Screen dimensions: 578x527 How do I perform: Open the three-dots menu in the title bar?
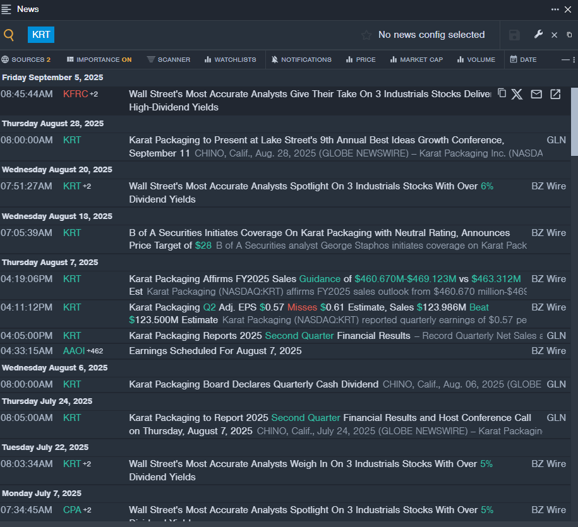[555, 9]
